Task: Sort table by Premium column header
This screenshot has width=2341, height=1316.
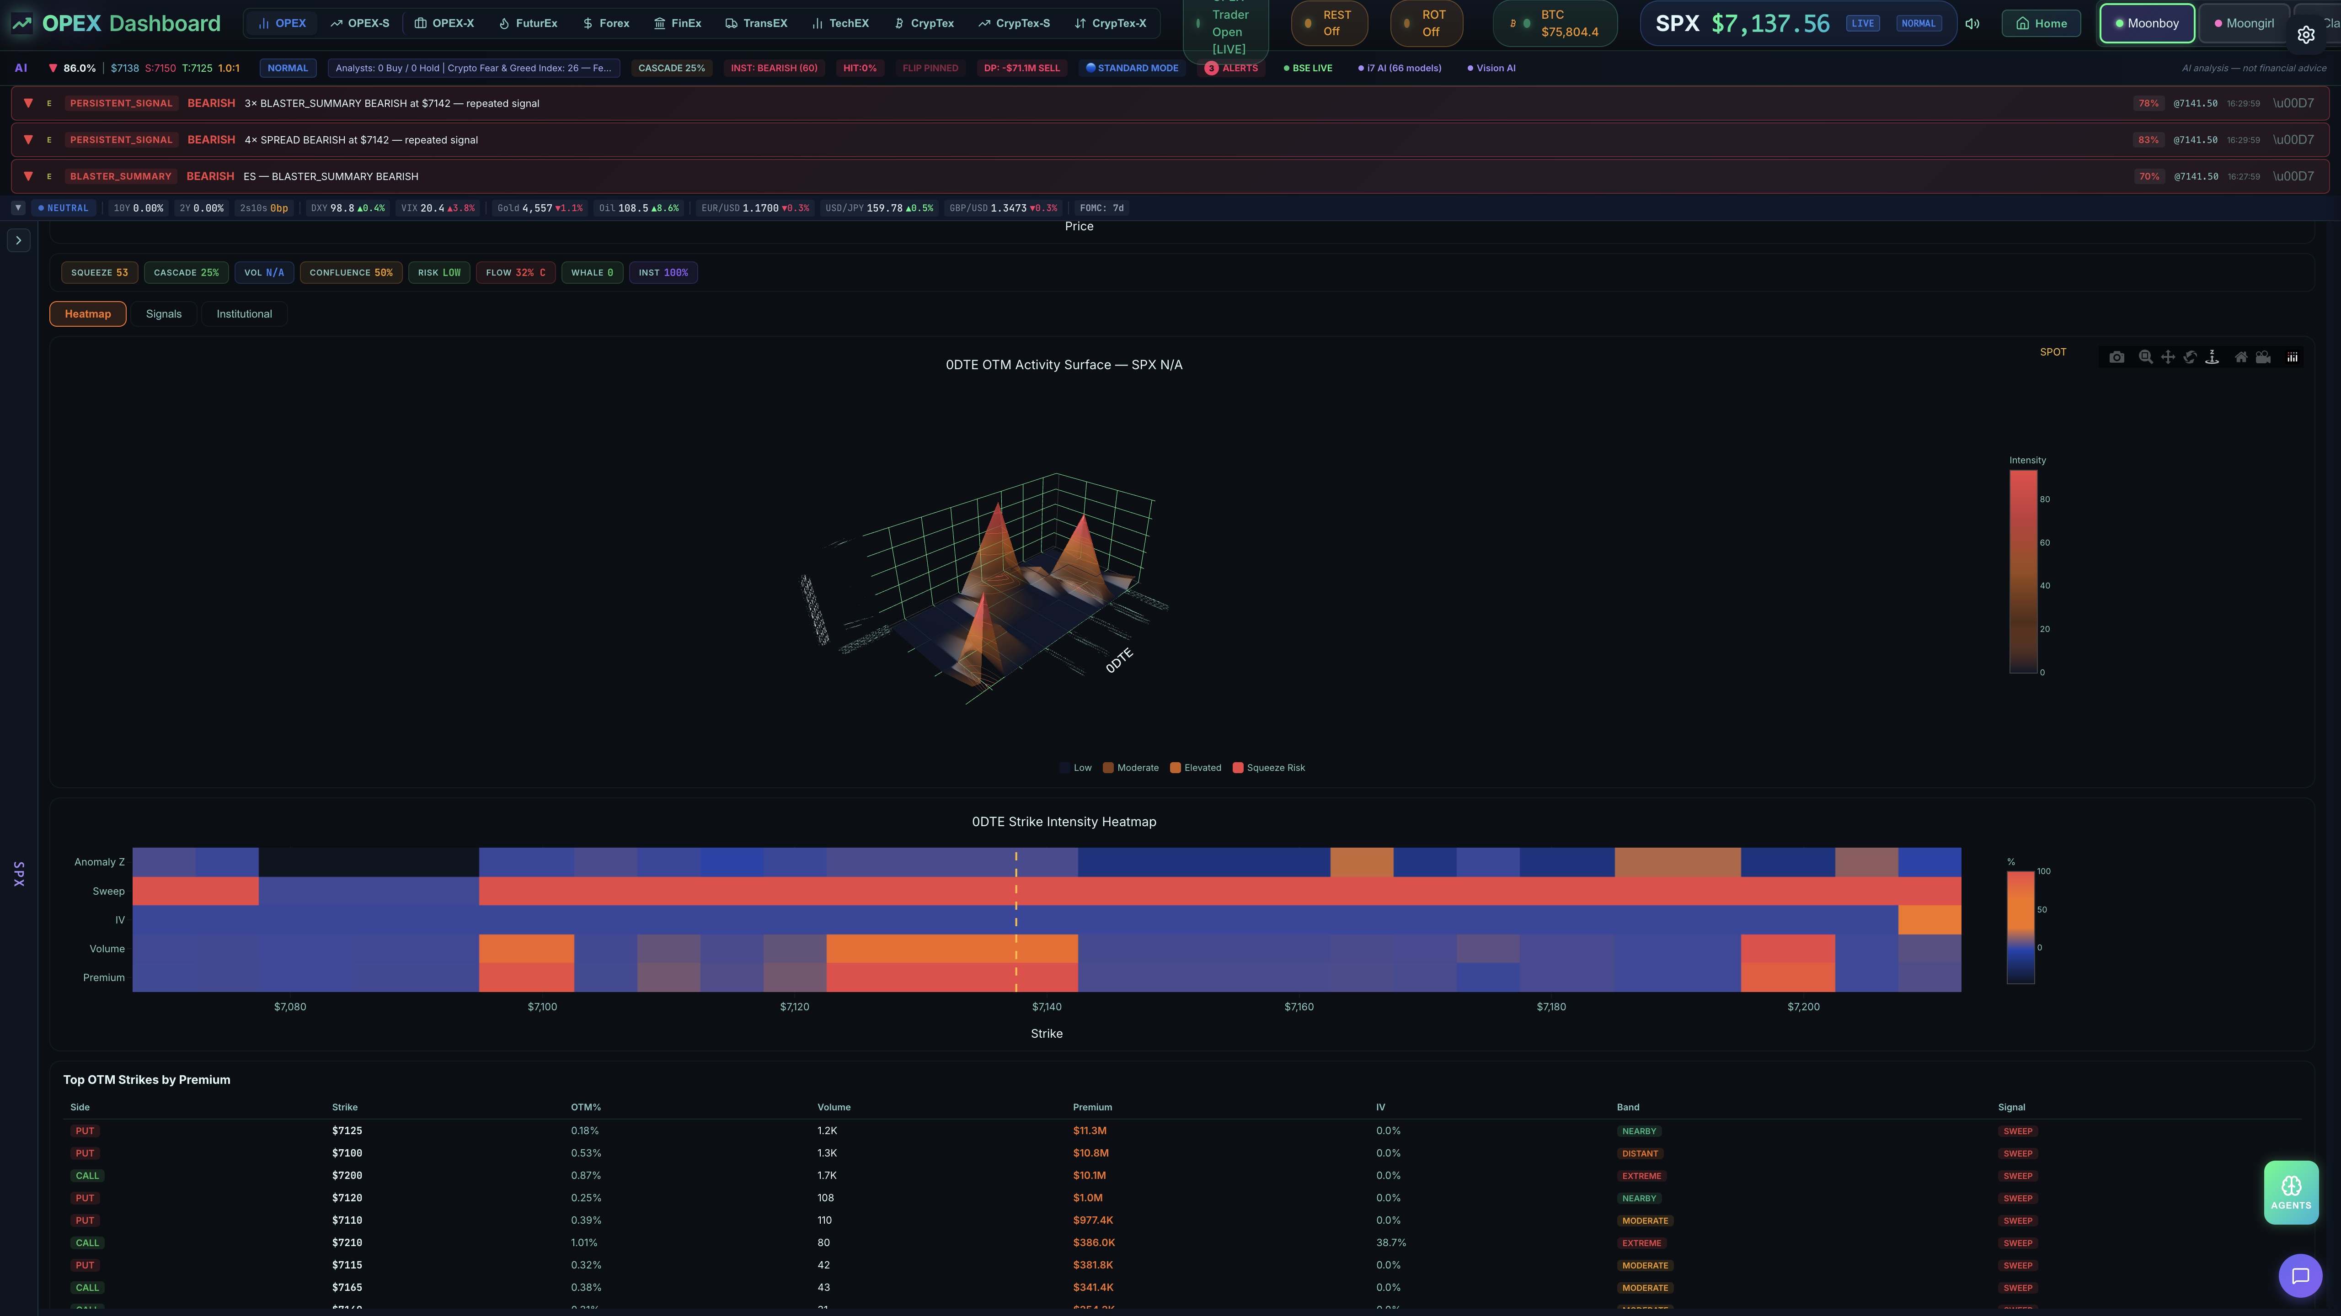Action: pyautogui.click(x=1092, y=1107)
